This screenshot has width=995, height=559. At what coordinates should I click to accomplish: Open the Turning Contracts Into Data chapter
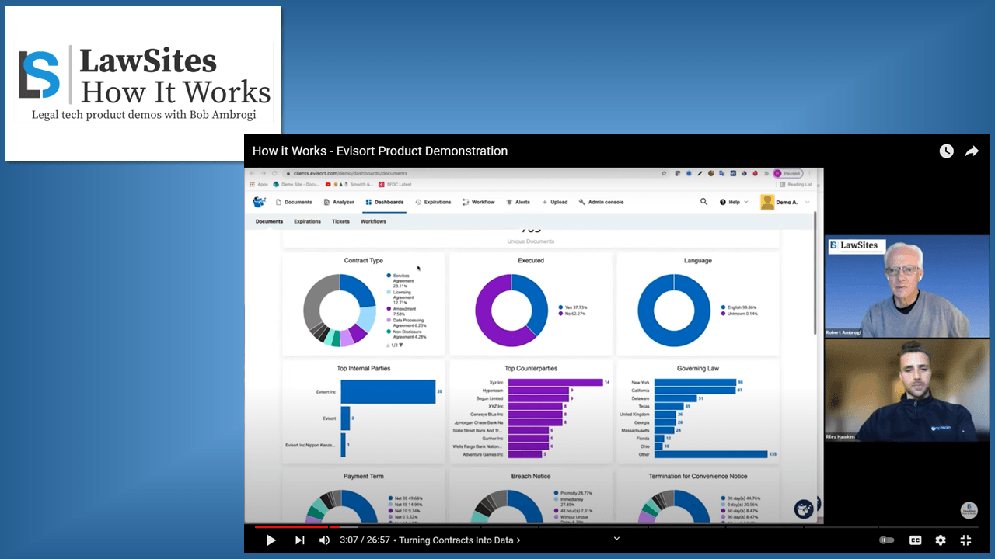[x=459, y=540]
